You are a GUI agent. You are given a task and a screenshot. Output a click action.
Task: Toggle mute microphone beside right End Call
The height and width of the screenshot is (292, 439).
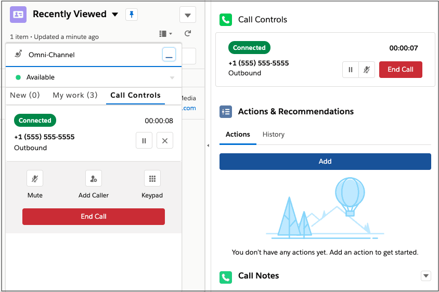coord(367,70)
